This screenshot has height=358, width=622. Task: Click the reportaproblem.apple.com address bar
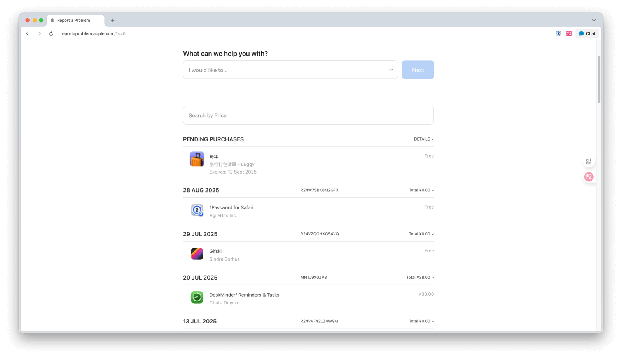(x=93, y=34)
